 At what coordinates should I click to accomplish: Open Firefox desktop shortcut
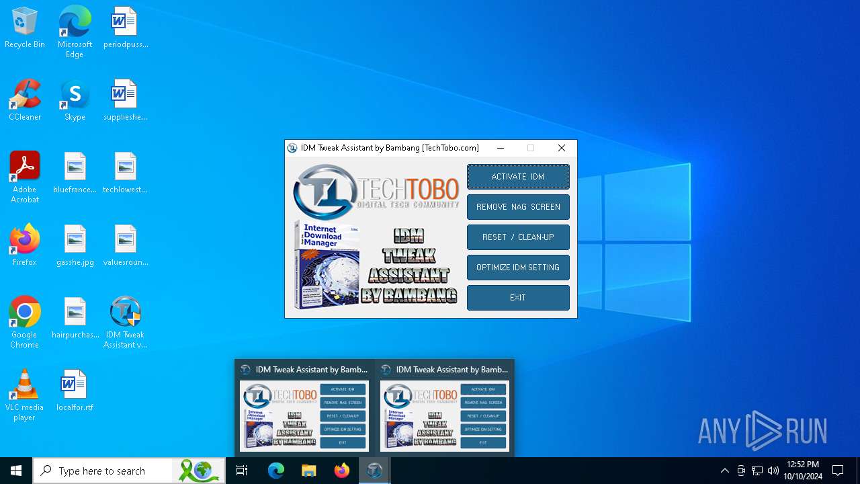point(25,246)
